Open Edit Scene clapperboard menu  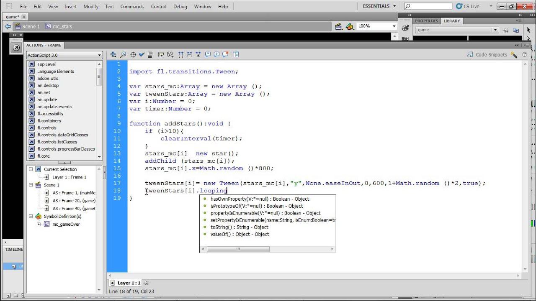pos(339,26)
